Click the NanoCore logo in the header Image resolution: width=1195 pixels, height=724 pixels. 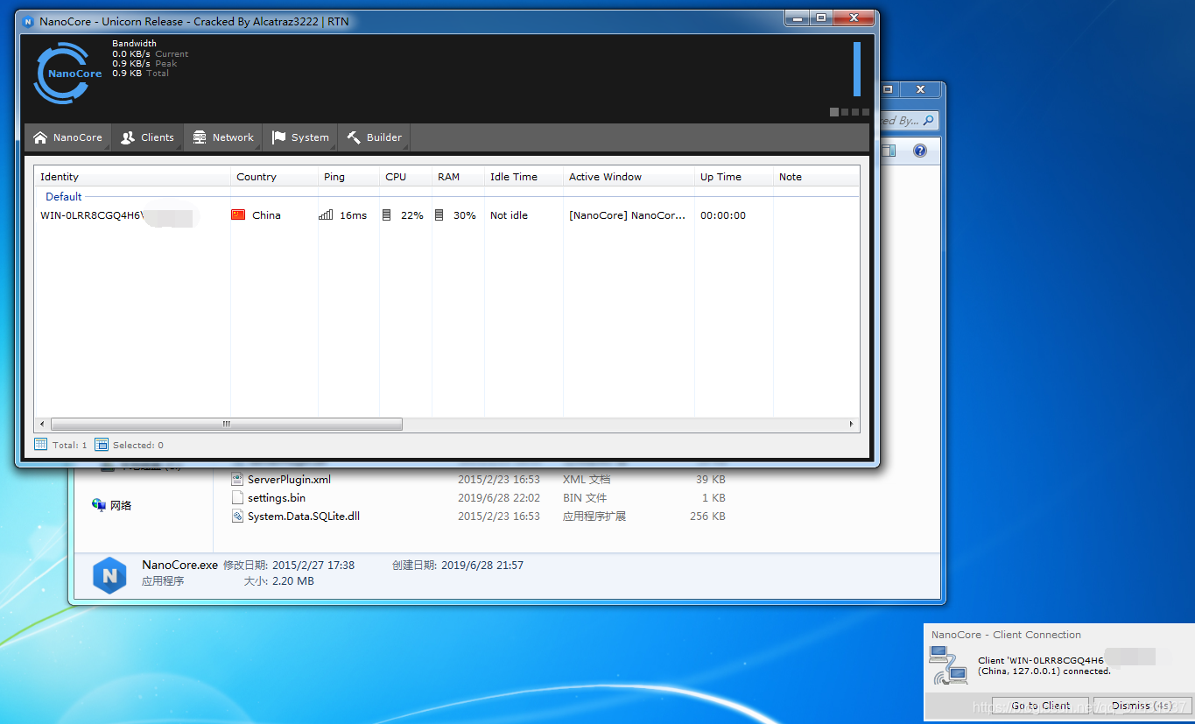click(68, 73)
